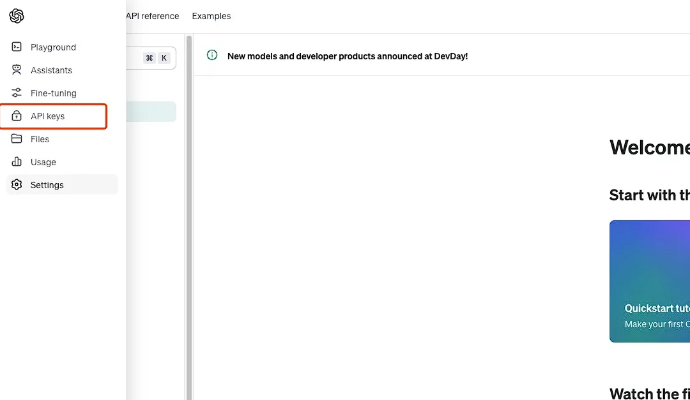Click the Playground terminal icon
The width and height of the screenshot is (690, 400).
(17, 47)
